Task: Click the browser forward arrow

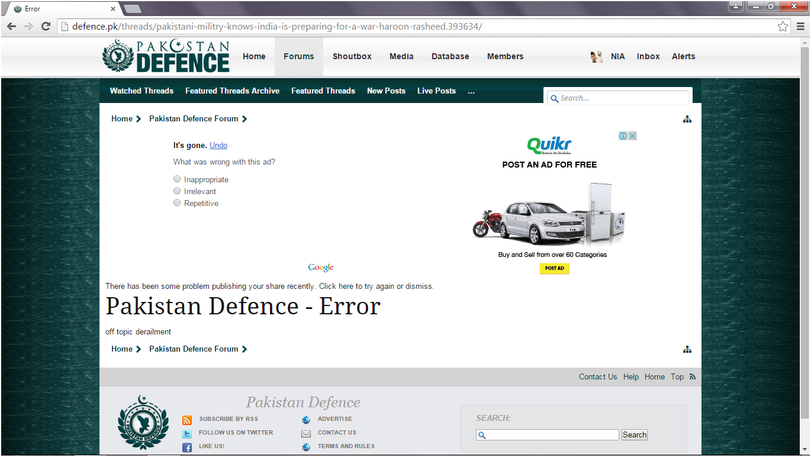Action: pos(29,26)
